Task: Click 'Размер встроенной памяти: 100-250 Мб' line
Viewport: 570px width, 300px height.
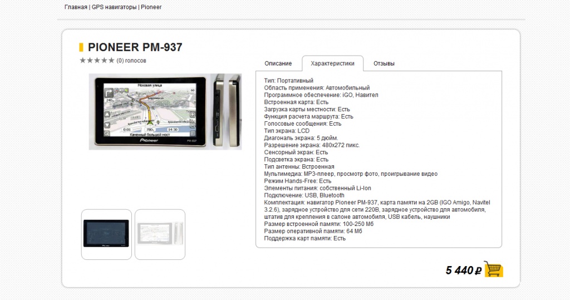Action: click(x=319, y=224)
